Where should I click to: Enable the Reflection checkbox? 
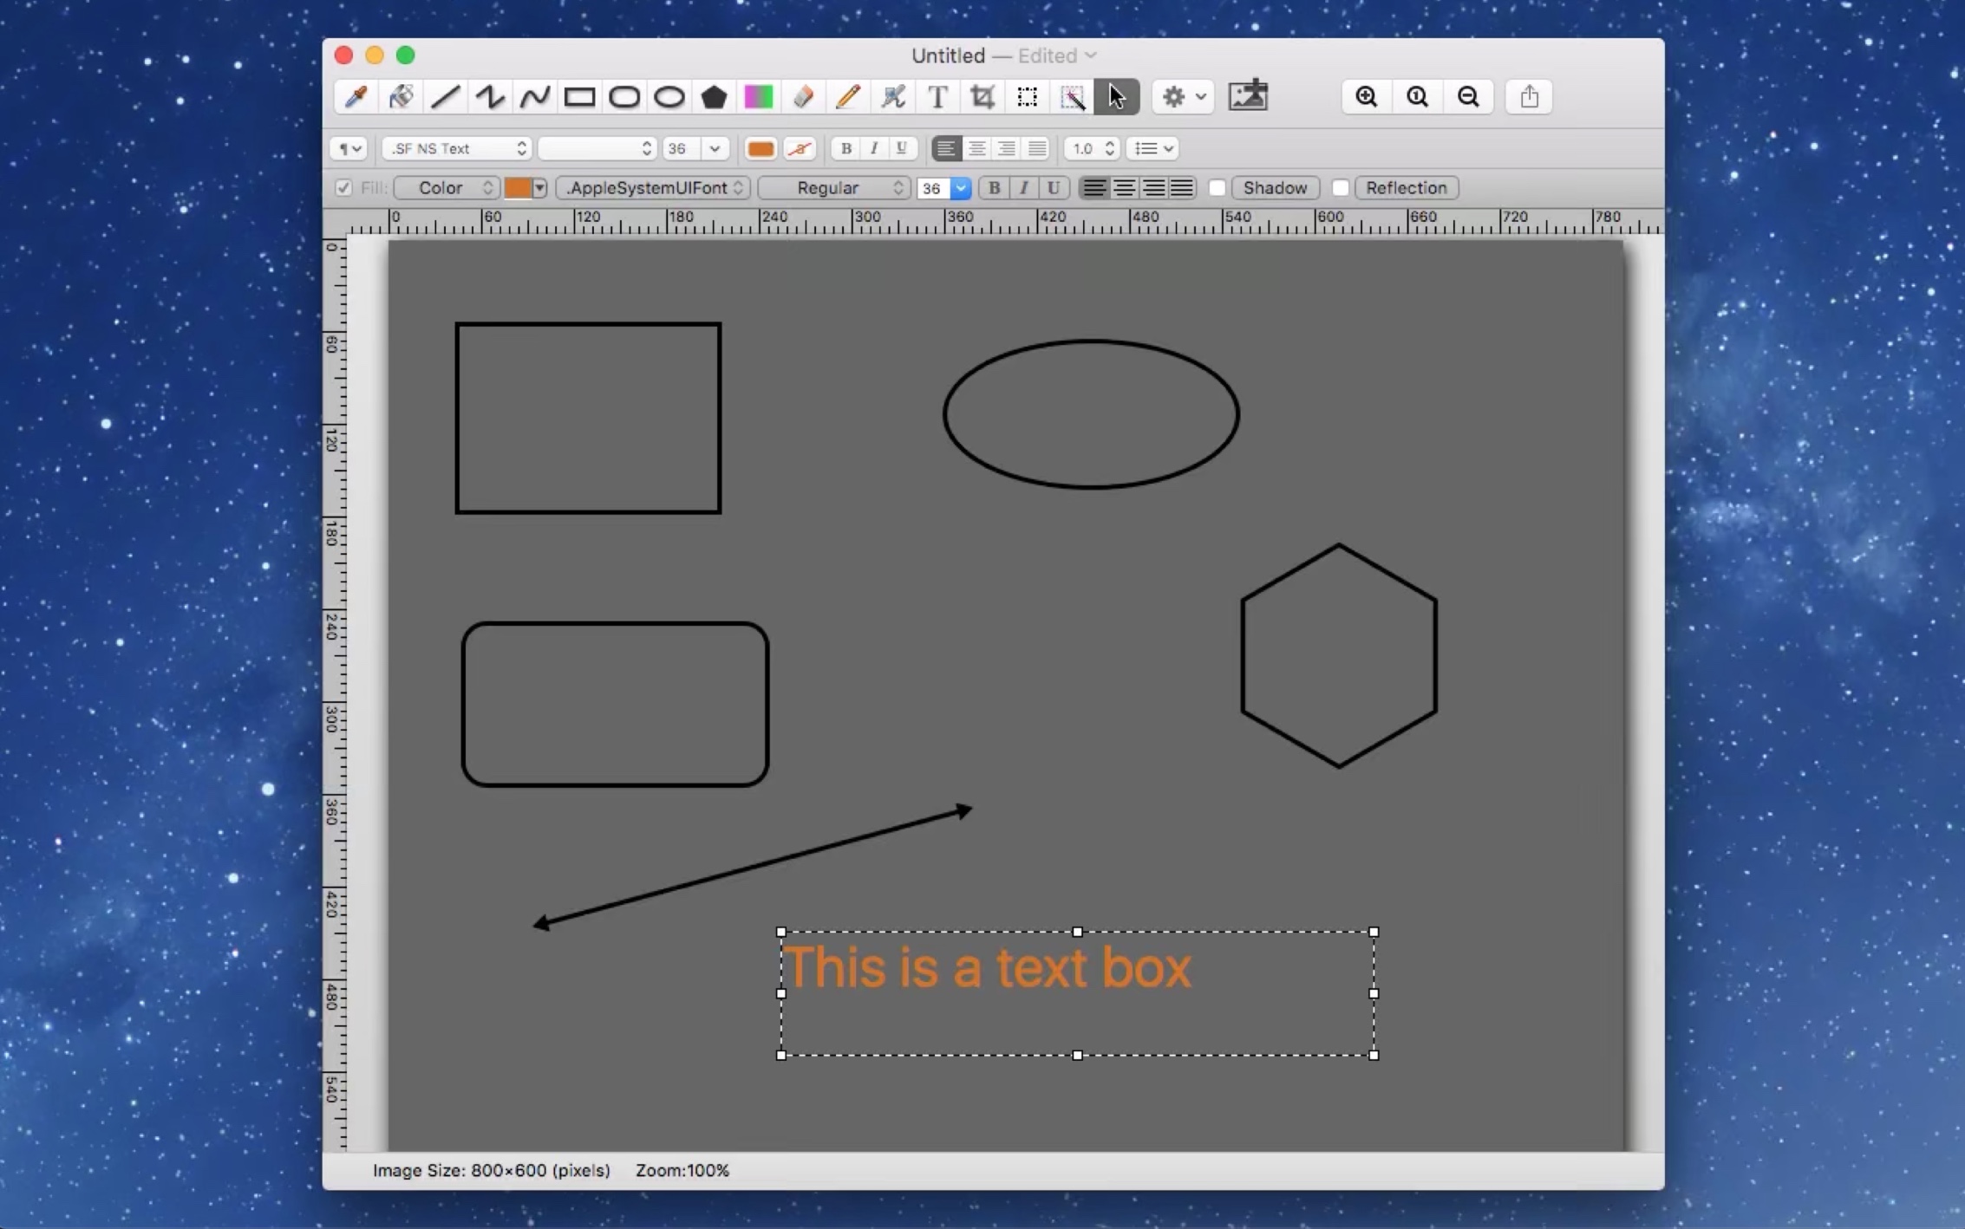[1340, 188]
